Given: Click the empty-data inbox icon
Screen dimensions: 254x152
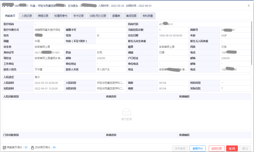Looking at the screenshot, I should click(126, 112).
